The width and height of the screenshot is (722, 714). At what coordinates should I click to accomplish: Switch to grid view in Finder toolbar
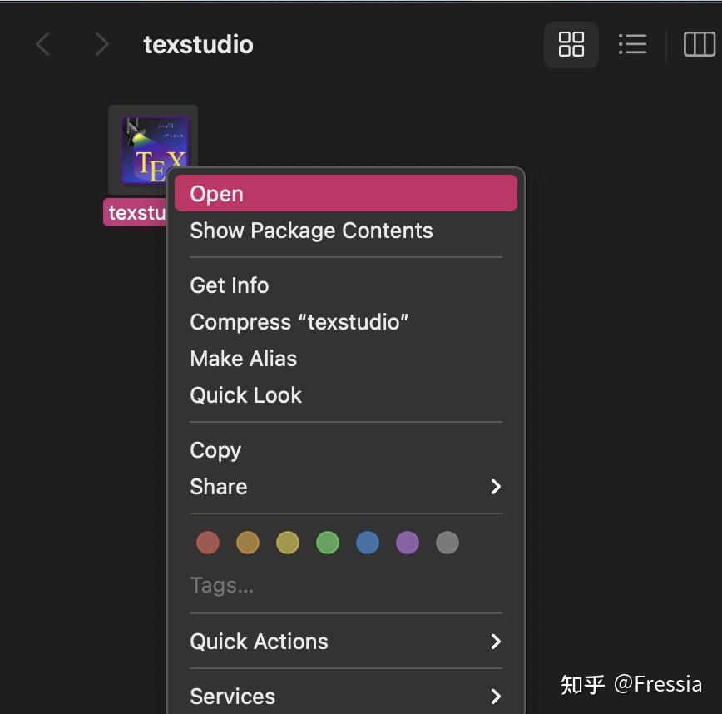coord(571,44)
